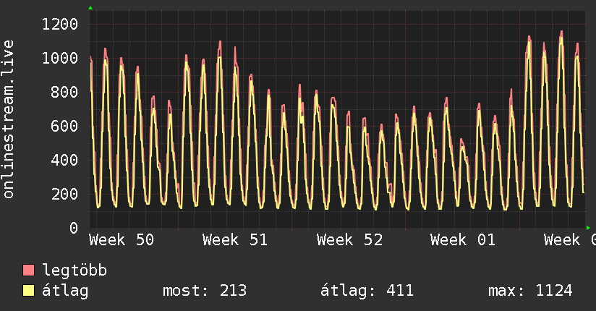Click the Week 01 x-axis label
596x311 pixels.
pyautogui.click(x=463, y=240)
